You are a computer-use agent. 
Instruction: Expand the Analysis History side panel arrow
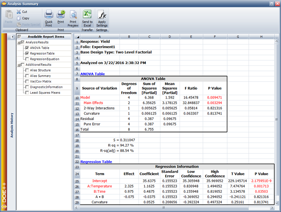tap(12, 37)
